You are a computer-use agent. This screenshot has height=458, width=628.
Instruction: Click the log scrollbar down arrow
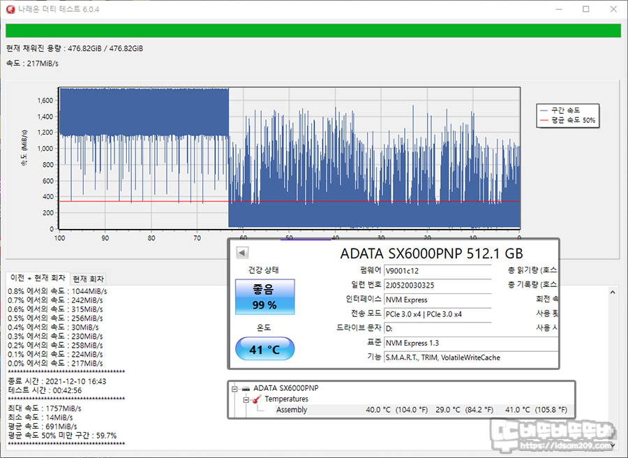[613, 445]
